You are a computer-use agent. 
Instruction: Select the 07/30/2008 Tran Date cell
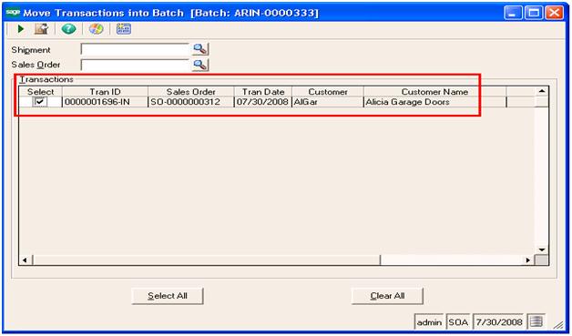(263, 102)
